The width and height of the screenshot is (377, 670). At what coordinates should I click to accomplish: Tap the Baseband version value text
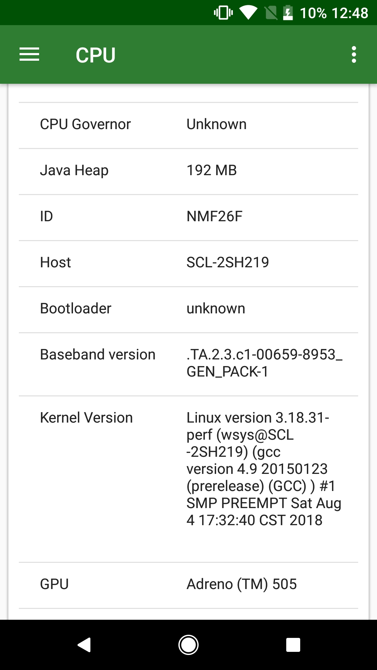[x=265, y=363]
